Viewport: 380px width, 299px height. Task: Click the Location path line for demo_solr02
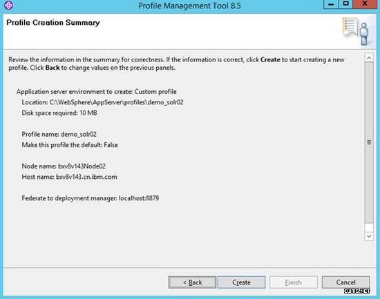(x=102, y=102)
